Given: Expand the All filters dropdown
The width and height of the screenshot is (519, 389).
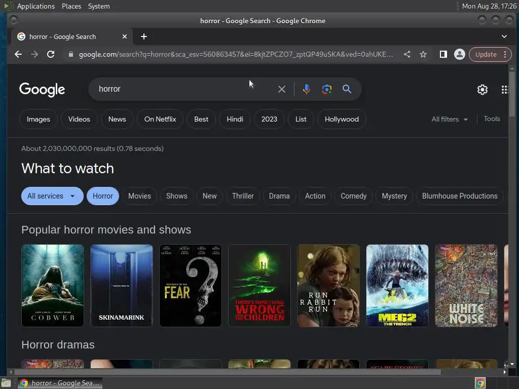Looking at the screenshot, I should [450, 119].
